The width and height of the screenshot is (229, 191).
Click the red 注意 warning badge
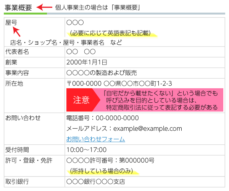(x=81, y=100)
